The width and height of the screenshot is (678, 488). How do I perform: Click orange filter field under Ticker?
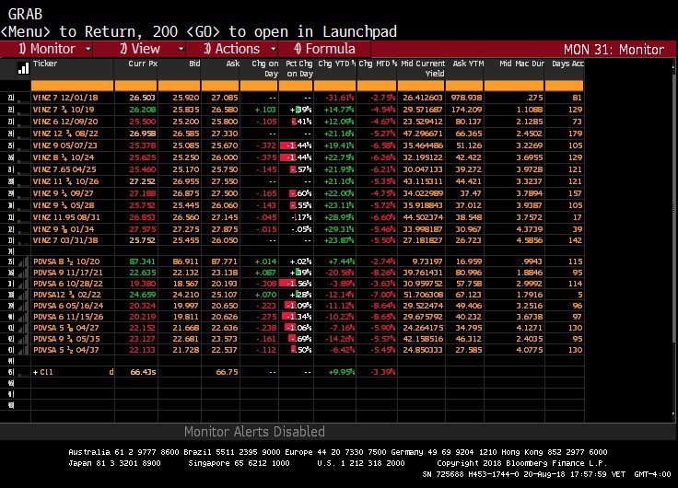click(72, 86)
